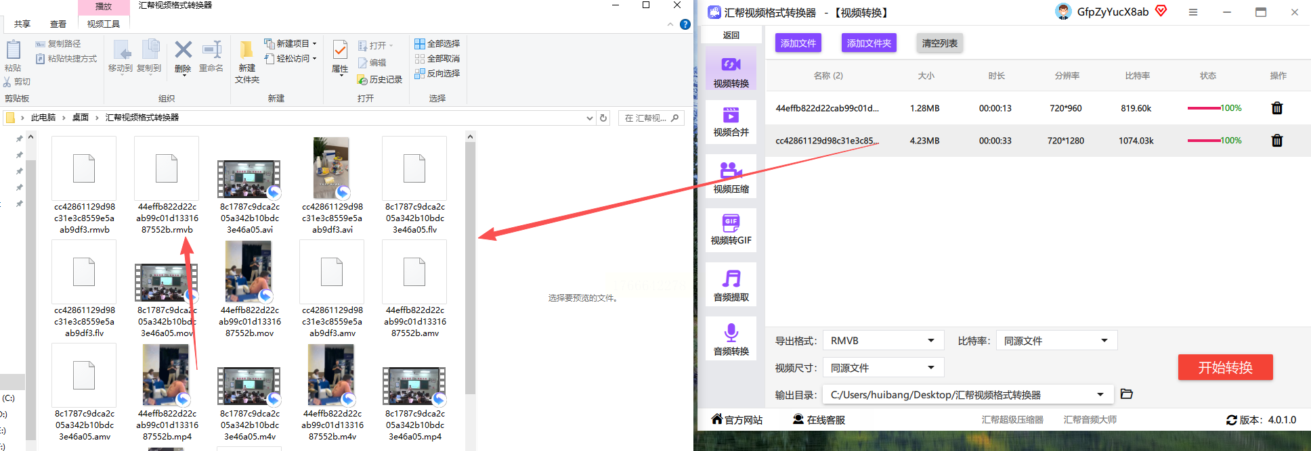Click progress bar of cc42861129d98c31e3c85 row

1203,141
